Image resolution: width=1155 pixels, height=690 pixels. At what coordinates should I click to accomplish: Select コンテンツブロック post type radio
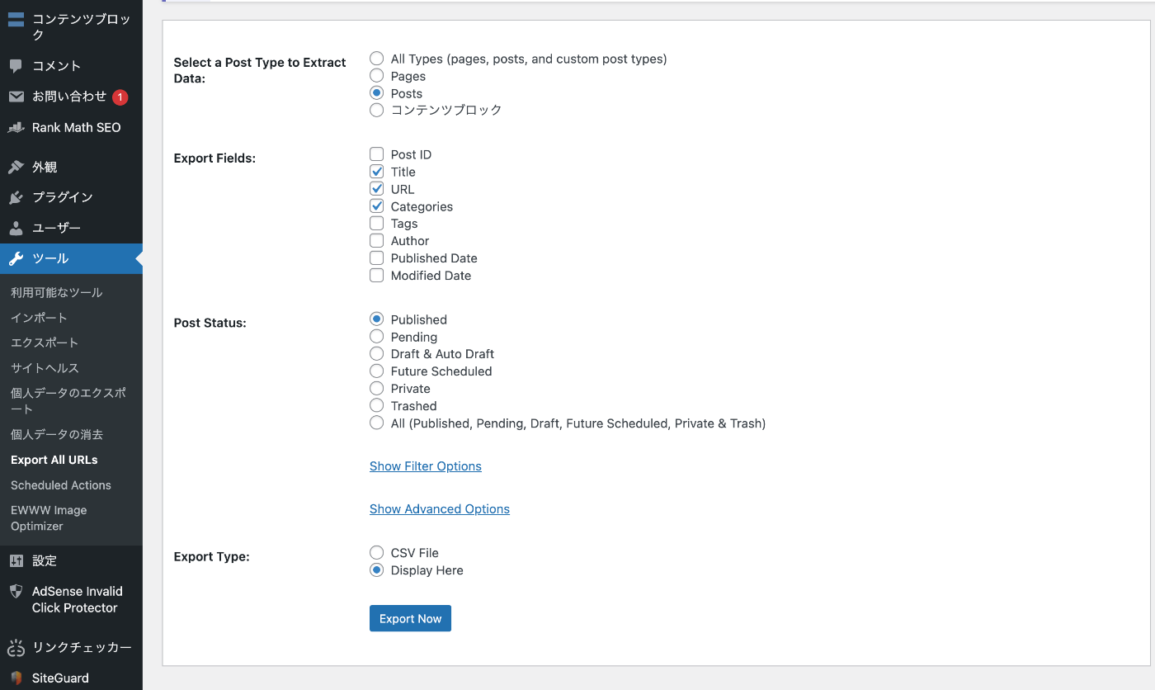point(377,110)
